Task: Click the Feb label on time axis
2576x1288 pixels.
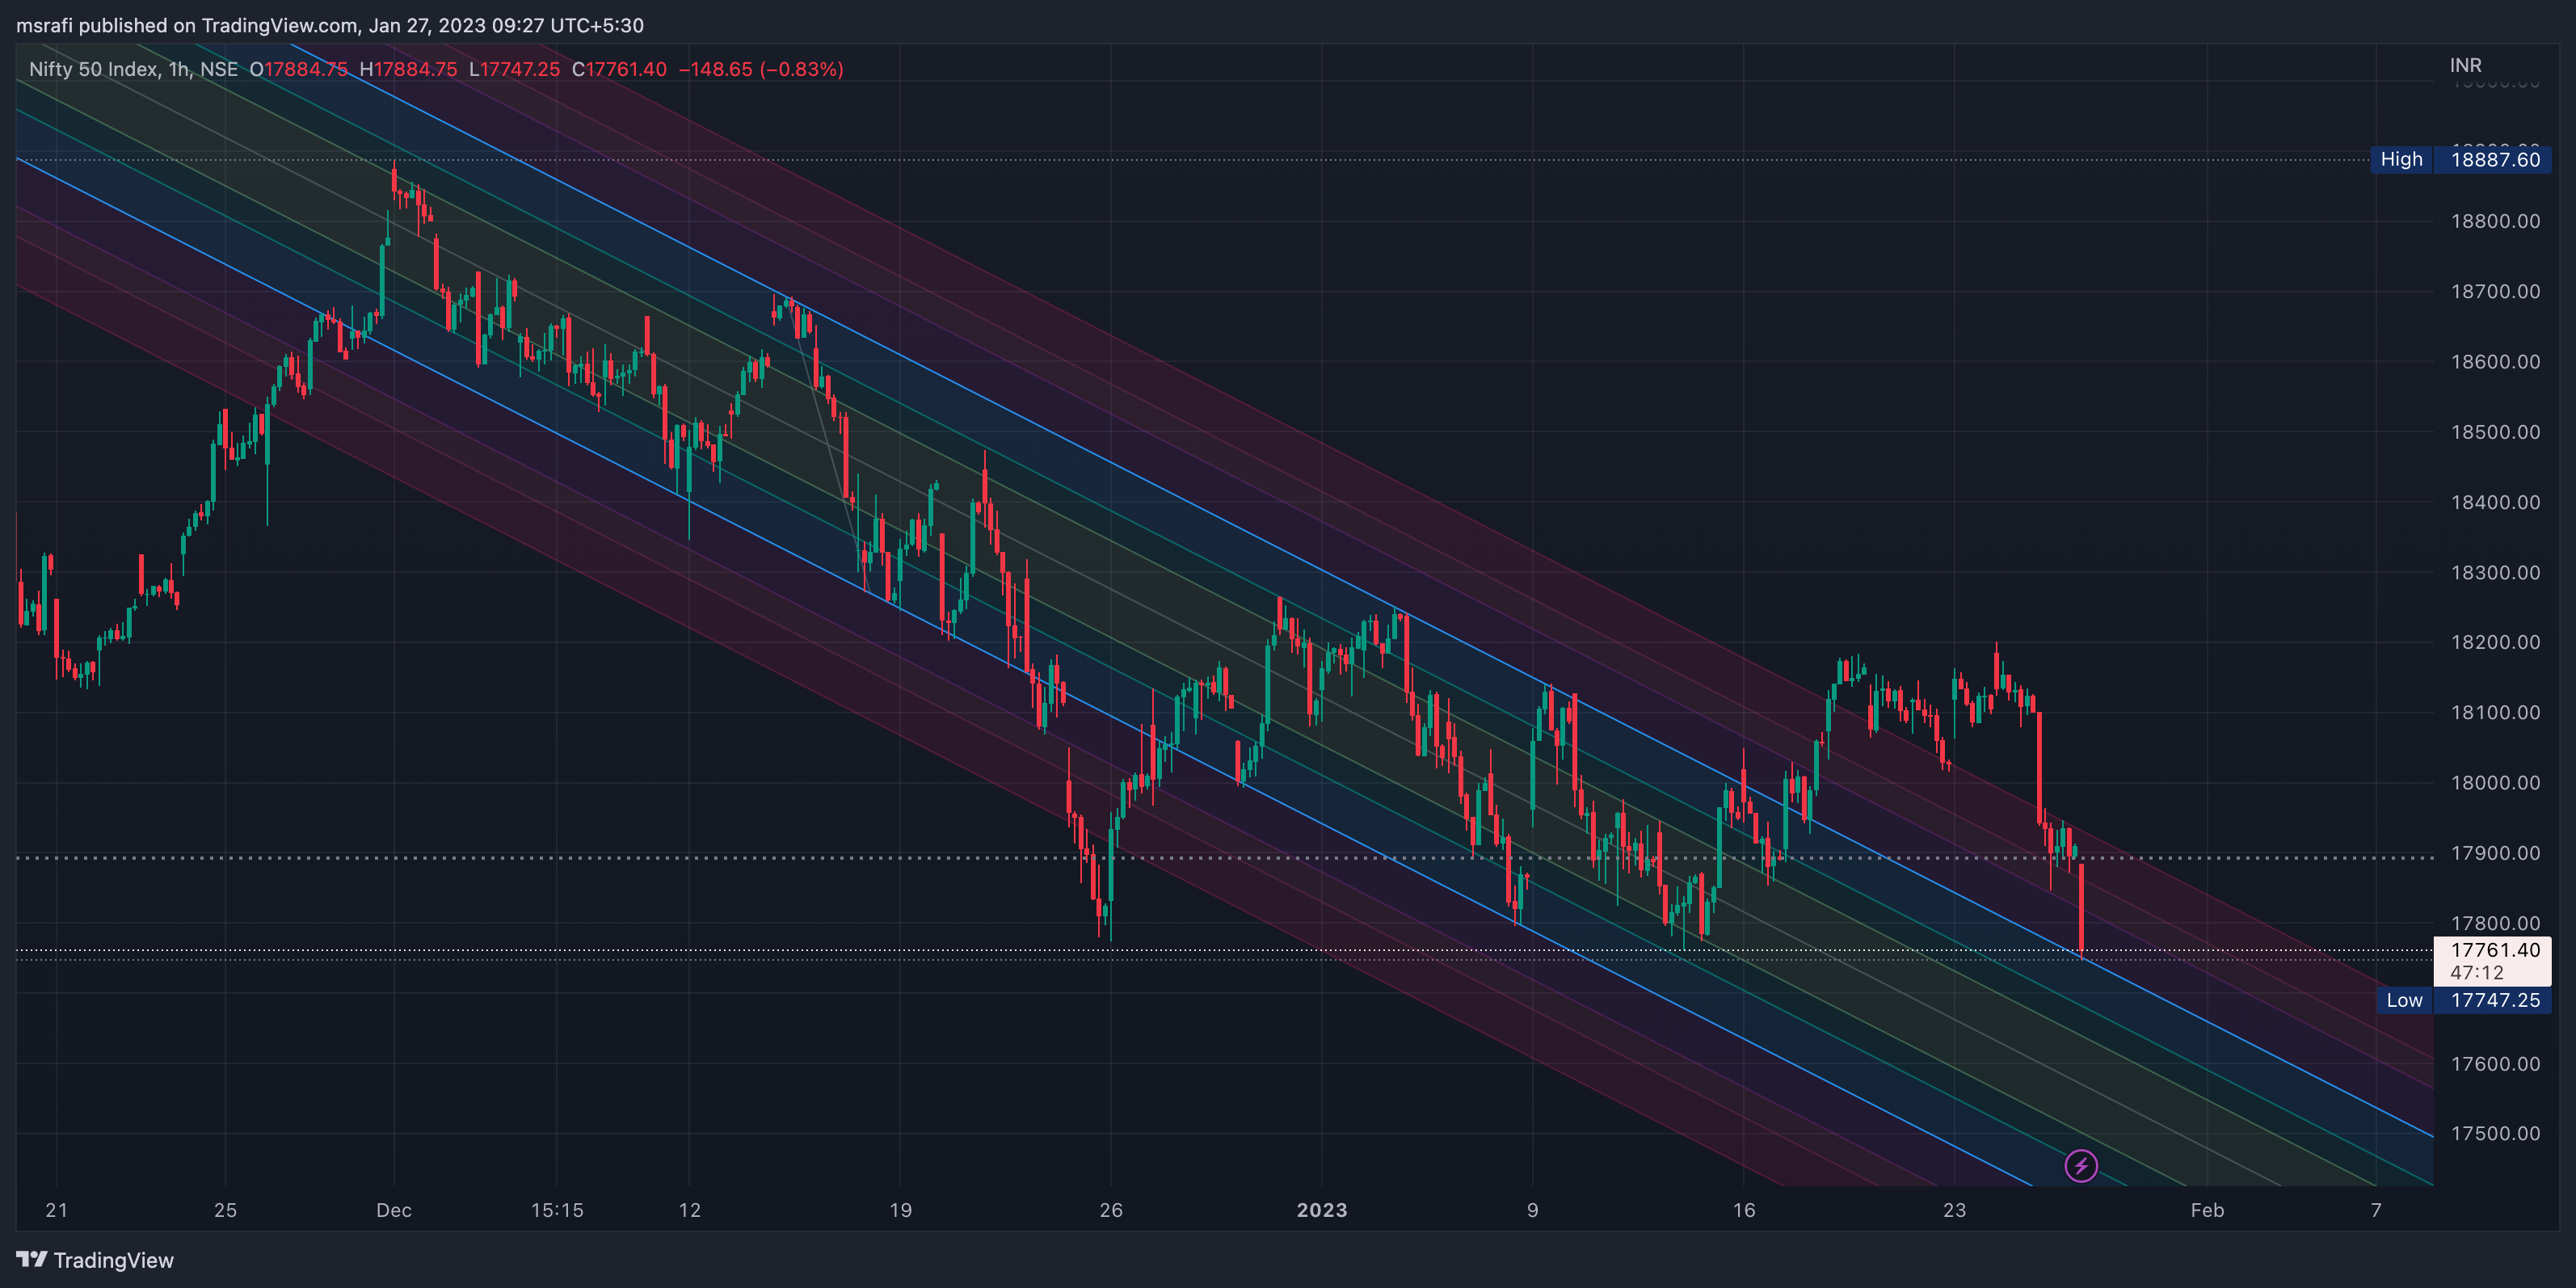Action: pos(2207,1210)
